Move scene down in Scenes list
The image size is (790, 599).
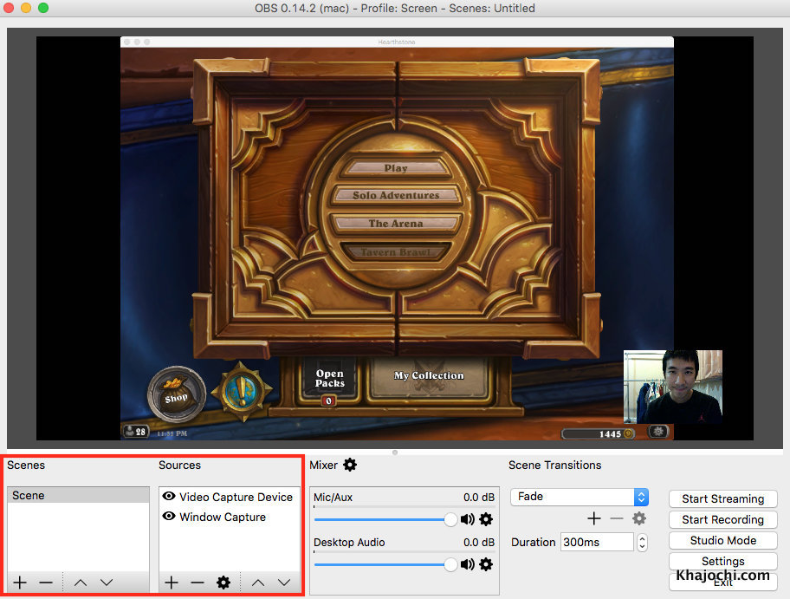point(107,583)
